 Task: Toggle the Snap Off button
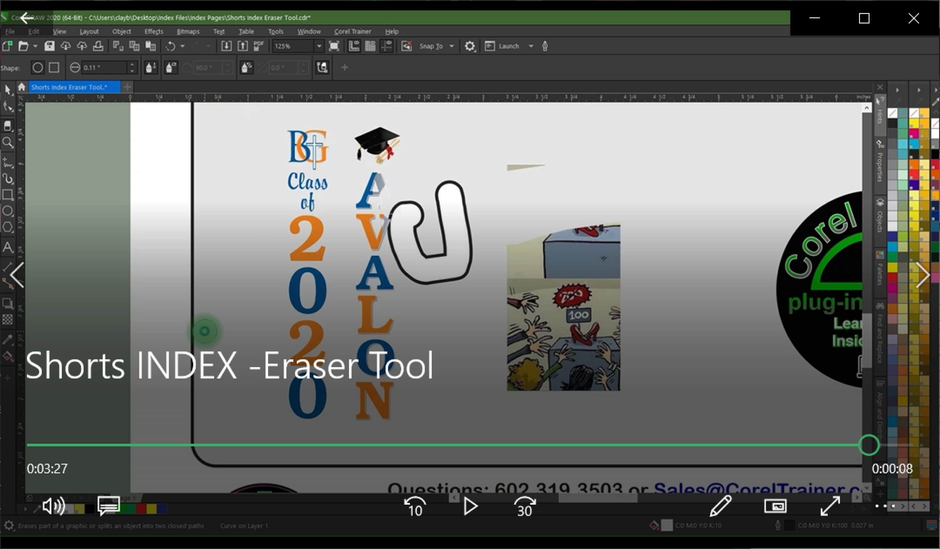[x=406, y=46]
